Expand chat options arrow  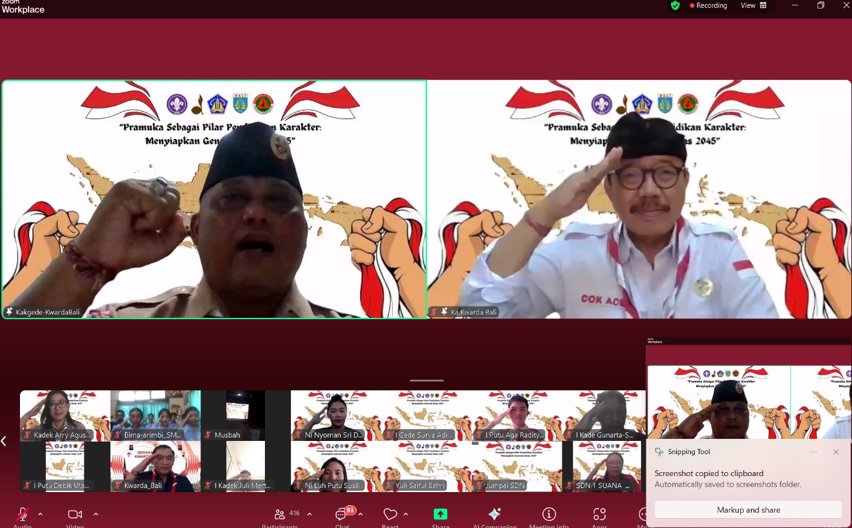click(361, 514)
